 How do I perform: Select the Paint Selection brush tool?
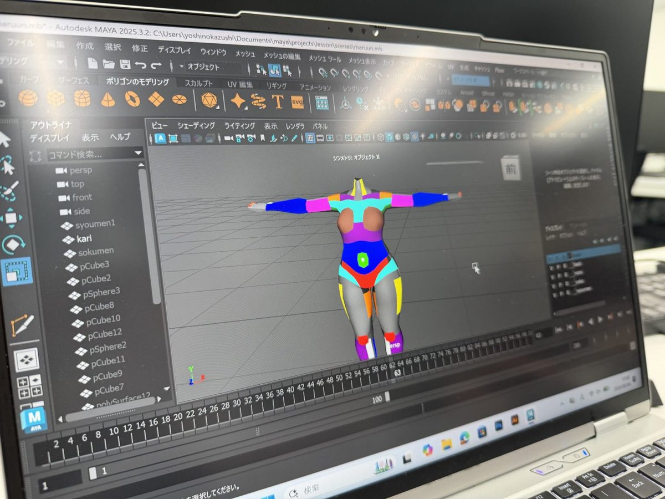click(x=9, y=191)
